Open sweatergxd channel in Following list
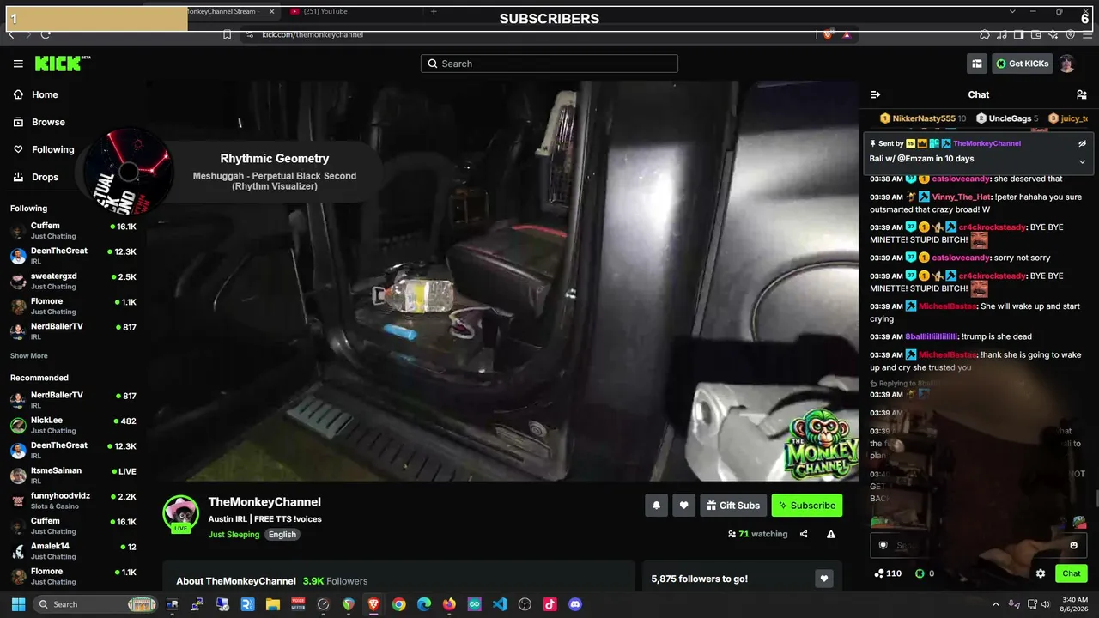 [x=73, y=281]
